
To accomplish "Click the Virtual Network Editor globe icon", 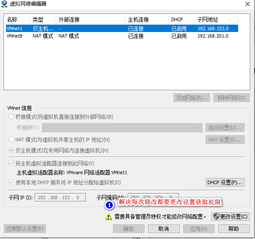I will (4, 4).
